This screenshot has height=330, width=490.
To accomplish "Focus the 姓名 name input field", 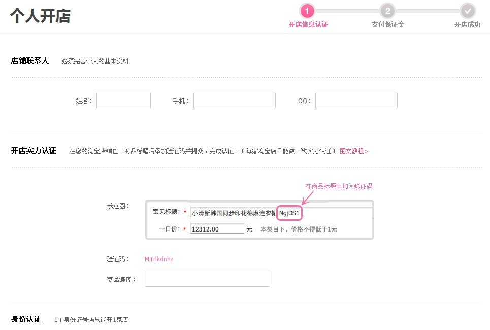I will click(123, 101).
